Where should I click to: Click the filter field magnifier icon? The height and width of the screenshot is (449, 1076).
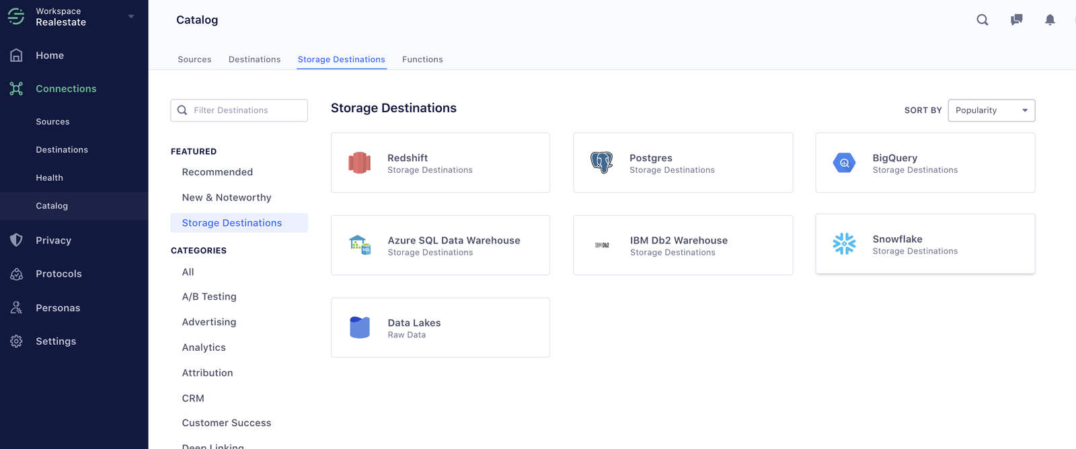[x=182, y=110]
